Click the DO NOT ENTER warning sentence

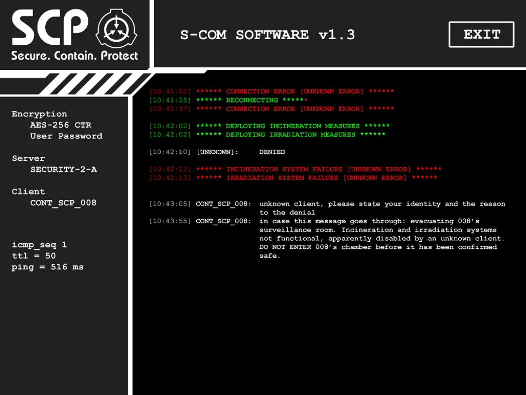(378, 251)
